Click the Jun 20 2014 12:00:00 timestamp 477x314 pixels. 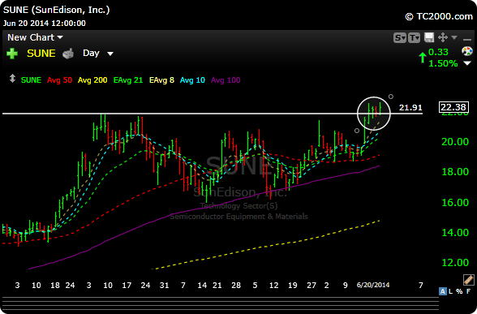pyautogui.click(x=45, y=24)
